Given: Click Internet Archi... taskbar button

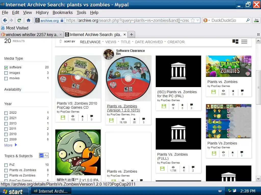Looking at the screenshot, I should (x=51, y=191).
